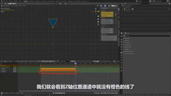Adjust the Scale X field
This screenshot has height=96, width=171.
tap(107, 29)
